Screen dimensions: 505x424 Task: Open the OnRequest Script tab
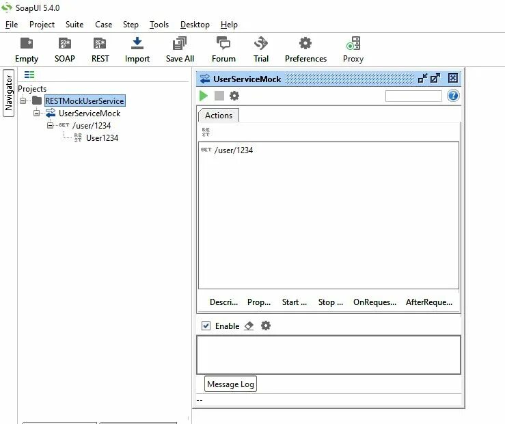coord(374,302)
